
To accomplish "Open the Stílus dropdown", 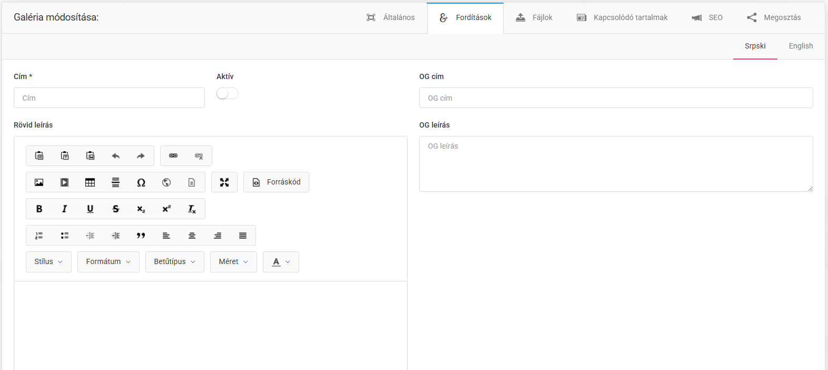I will coord(48,262).
